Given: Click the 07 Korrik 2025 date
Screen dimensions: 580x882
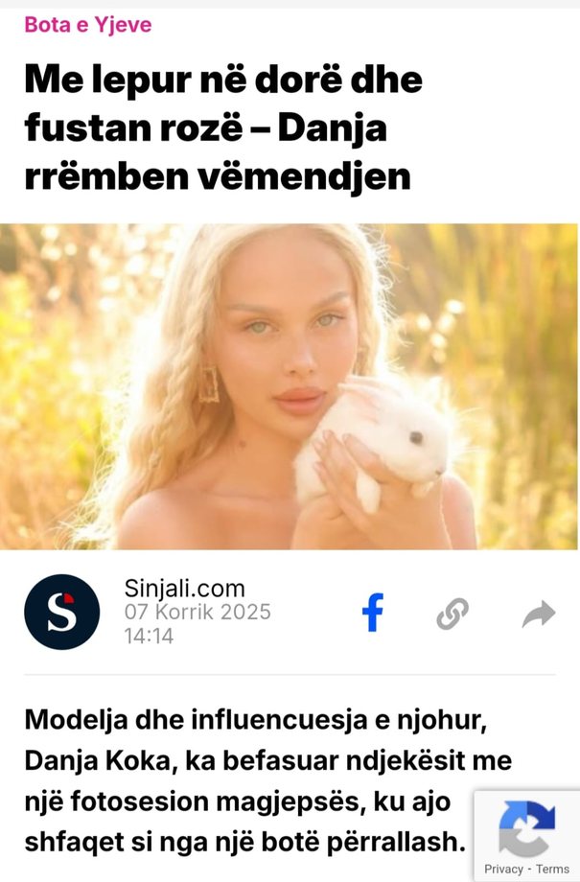Looking at the screenshot, I should [197, 612].
